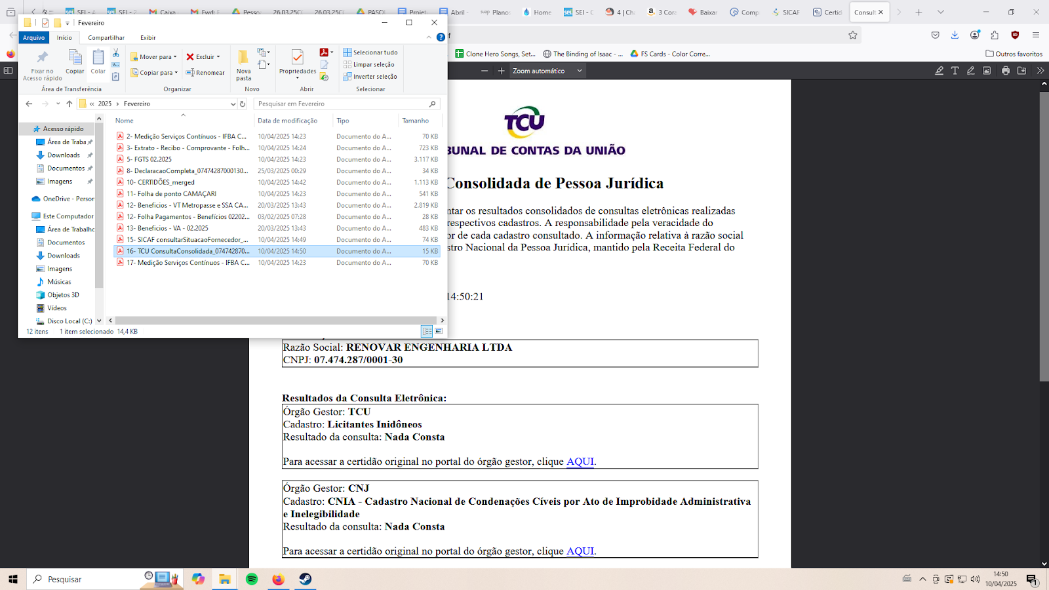Screen dimensions: 1049x590
Task: Refresh the Fevereiro folder view
Action: (243, 104)
